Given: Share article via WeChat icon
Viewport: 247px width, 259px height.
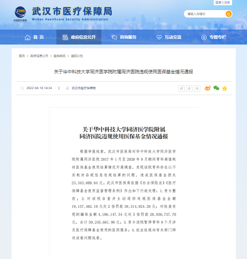Looking at the screenshot, I should click(216, 88).
